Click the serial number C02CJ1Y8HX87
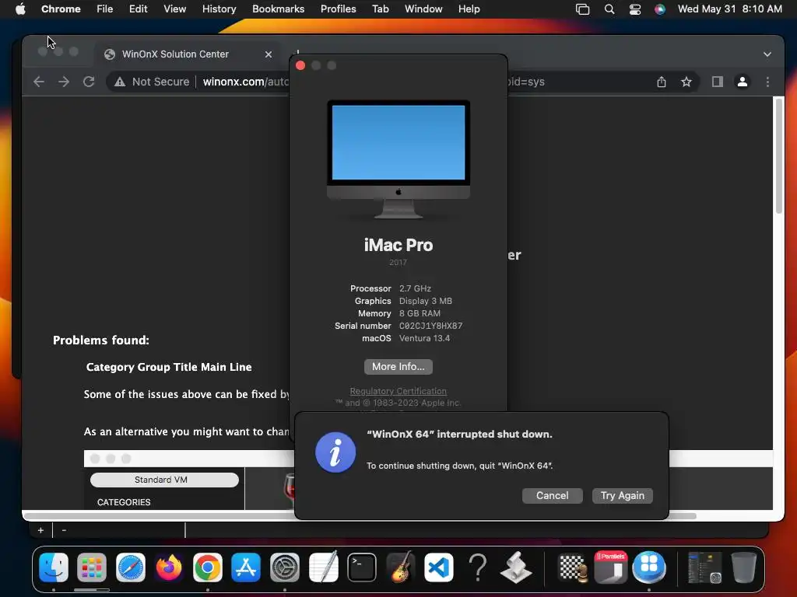This screenshot has height=597, width=797. 430,326
